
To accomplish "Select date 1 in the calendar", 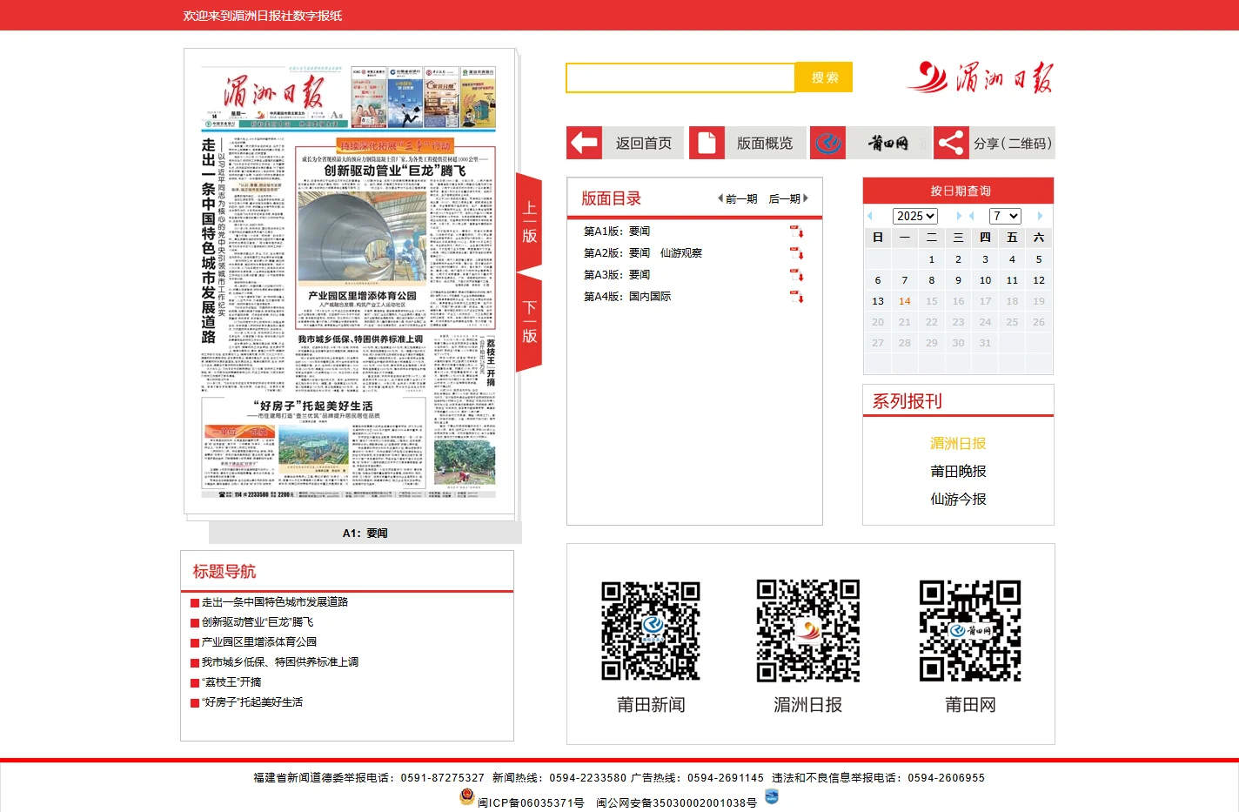I will 932,259.
